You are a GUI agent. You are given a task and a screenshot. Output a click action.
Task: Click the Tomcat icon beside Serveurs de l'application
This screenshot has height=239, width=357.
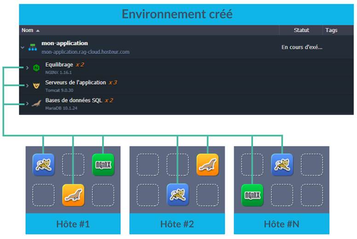[x=36, y=86]
